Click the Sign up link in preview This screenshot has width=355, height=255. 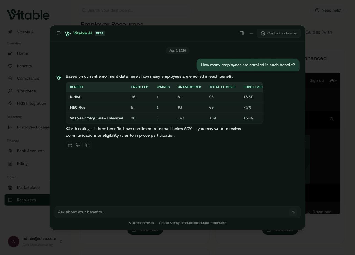click(x=316, y=80)
